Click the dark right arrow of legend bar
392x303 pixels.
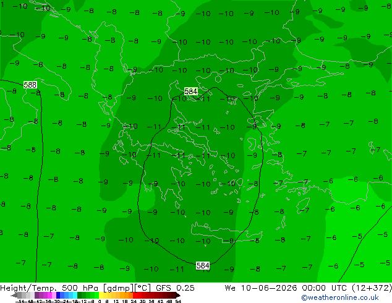click(x=178, y=295)
